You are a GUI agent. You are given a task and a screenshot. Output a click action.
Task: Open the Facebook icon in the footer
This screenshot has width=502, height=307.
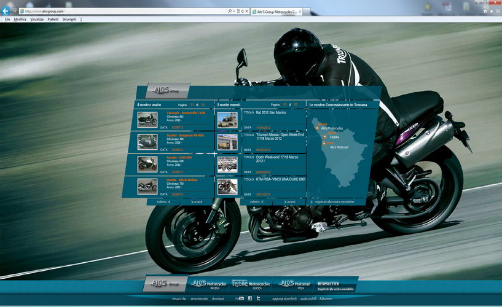click(250, 298)
